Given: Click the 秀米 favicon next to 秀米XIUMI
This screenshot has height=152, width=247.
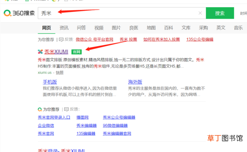Looking at the screenshot, I should tap(40, 52).
